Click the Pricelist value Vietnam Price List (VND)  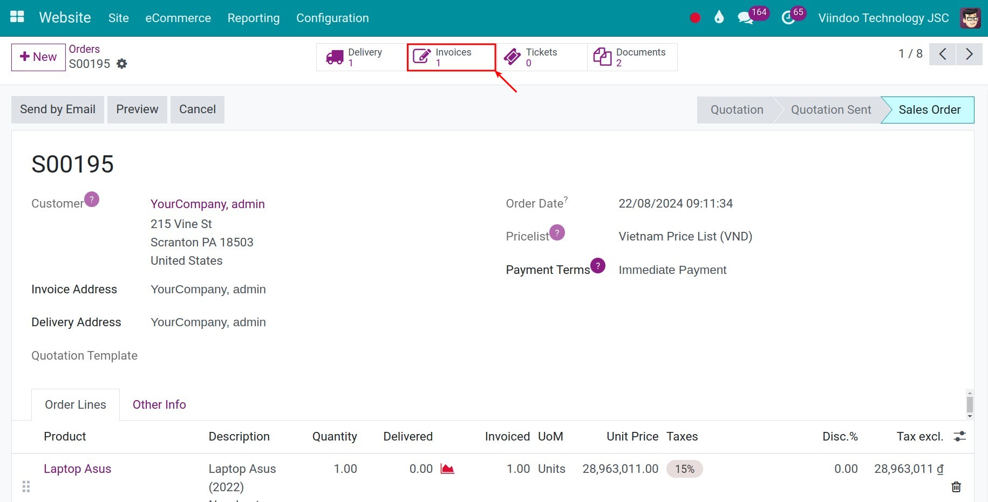[685, 236]
